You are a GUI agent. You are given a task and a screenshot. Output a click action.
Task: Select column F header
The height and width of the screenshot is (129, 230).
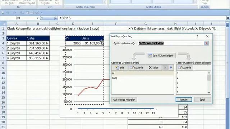point(116,24)
